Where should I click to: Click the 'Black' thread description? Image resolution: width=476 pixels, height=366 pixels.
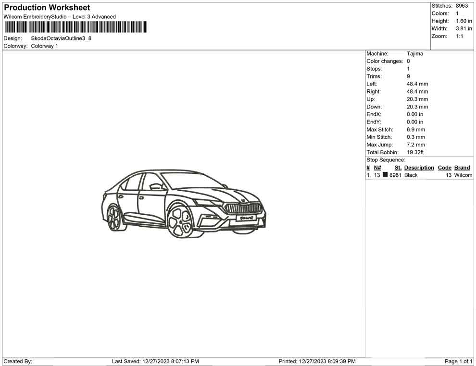click(x=411, y=175)
